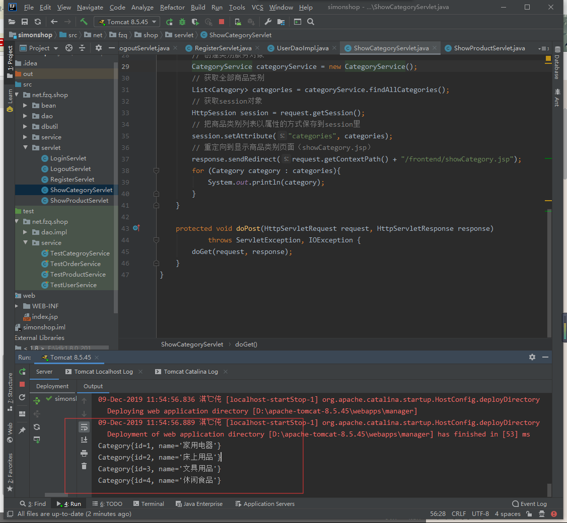Open the 6: TODO tool window
This screenshot has height=523, width=567.
click(x=107, y=504)
